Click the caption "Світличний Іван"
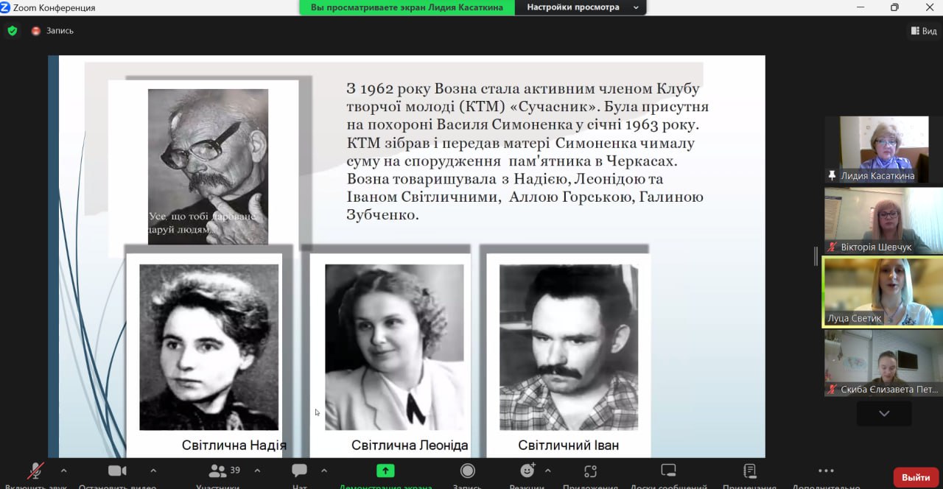Screen dimensions: 943x489 point(568,446)
